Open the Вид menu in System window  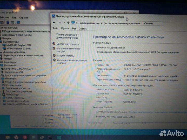click(x=74, y=29)
